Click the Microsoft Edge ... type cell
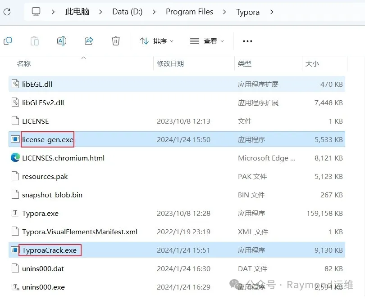 pyautogui.click(x=267, y=158)
